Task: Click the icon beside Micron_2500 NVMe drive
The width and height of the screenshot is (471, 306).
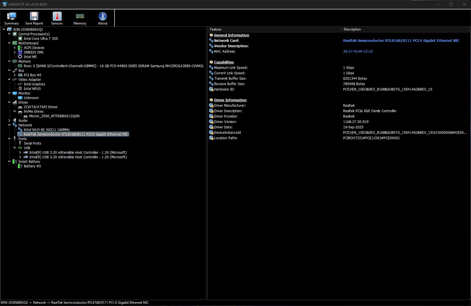Action: click(x=26, y=116)
